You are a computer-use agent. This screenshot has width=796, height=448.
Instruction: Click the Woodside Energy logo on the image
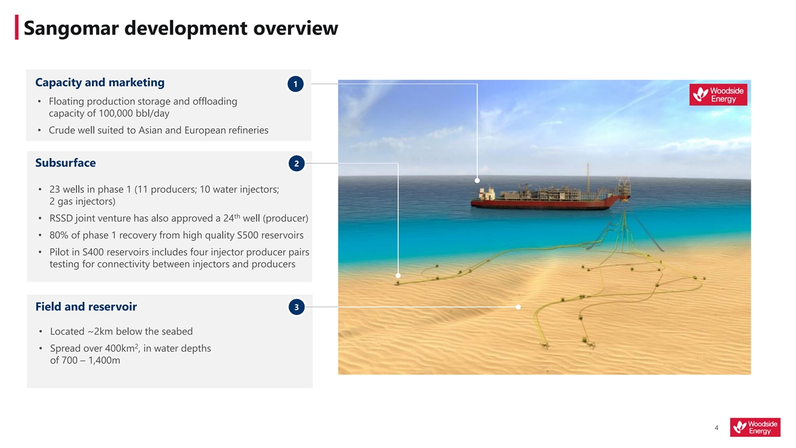click(x=718, y=95)
